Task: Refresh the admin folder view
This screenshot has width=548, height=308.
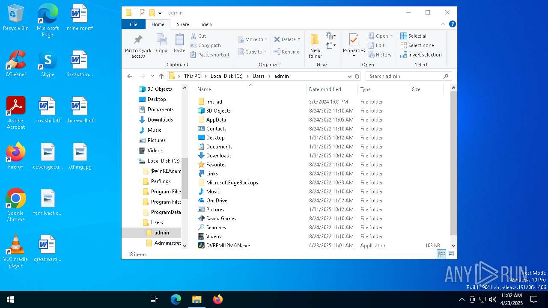Action: (357, 76)
